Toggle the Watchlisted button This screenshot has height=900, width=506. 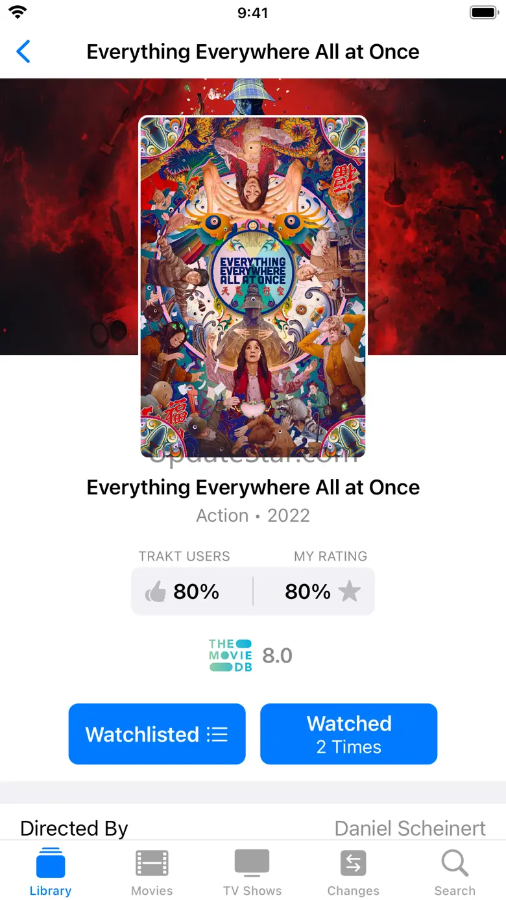coord(157,734)
